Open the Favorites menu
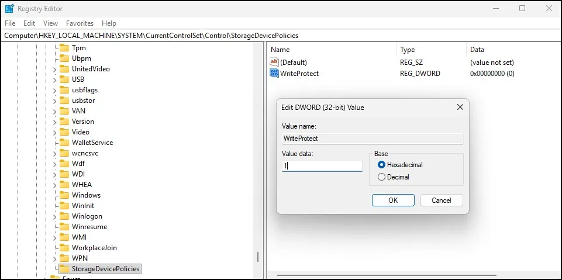Image resolution: width=562 pixels, height=280 pixels. pos(80,23)
